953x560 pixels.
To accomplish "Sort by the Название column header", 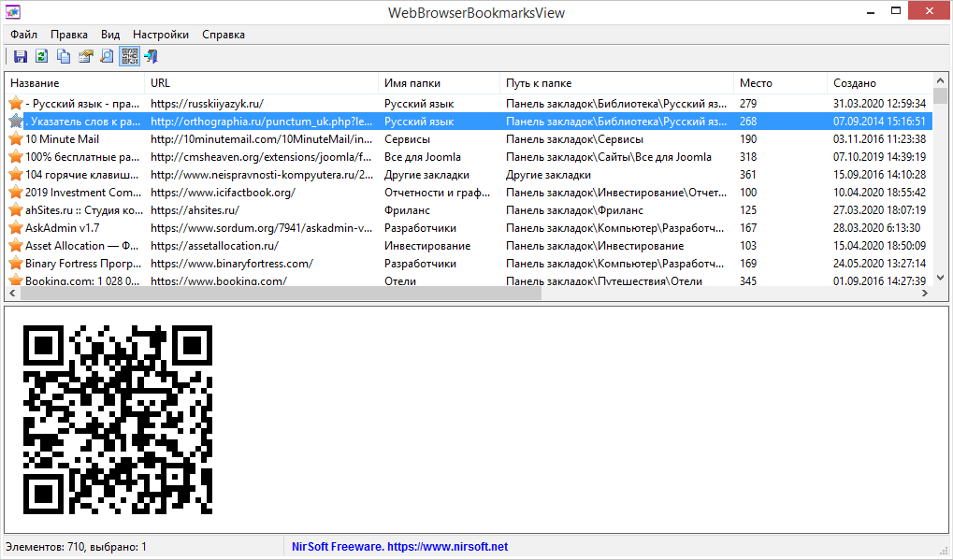I will (75, 83).
